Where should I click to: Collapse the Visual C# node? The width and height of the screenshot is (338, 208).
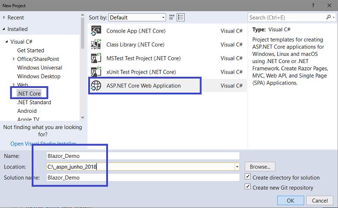[x=7, y=42]
